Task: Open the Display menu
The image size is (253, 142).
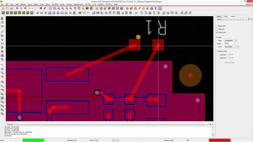Action: click(x=23, y=4)
